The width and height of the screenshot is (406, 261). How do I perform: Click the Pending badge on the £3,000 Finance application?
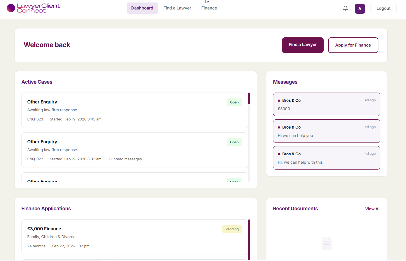[232, 229]
